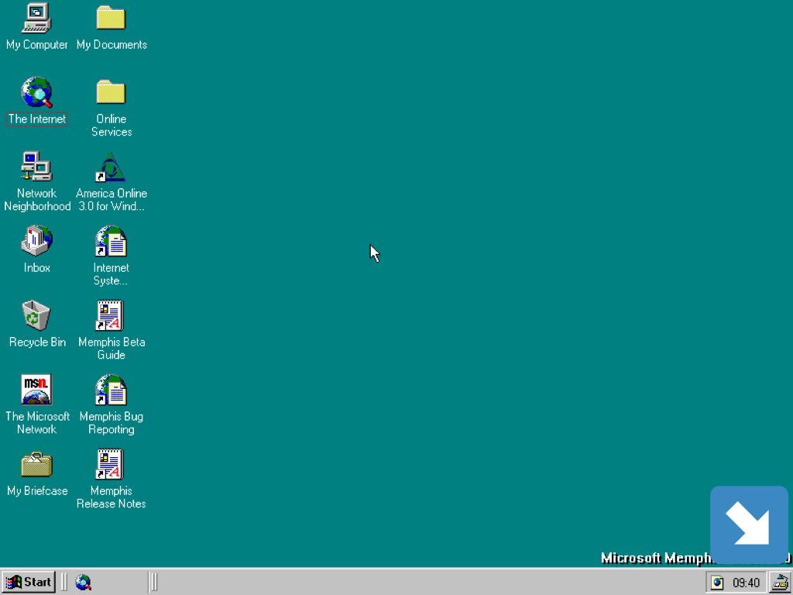Open Network Neighborhood
This screenshot has height=595, width=793.
click(36, 167)
